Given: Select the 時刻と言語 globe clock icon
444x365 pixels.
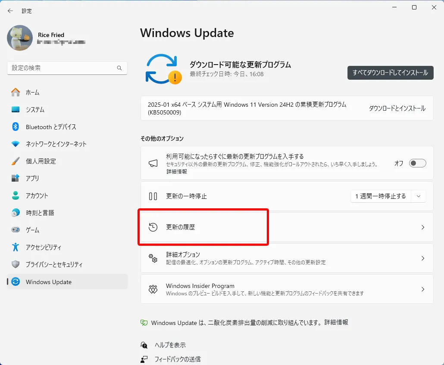Looking at the screenshot, I should pyautogui.click(x=16, y=213).
